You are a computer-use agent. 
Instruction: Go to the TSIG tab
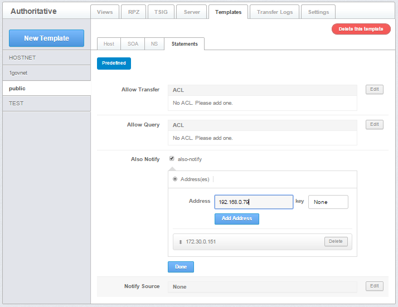pos(161,12)
